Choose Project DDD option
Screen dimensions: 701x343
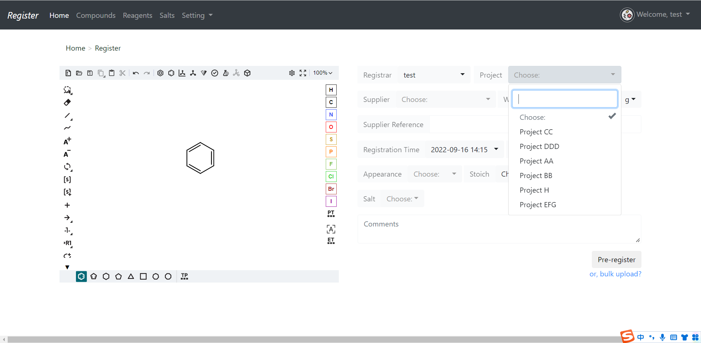click(x=564, y=146)
